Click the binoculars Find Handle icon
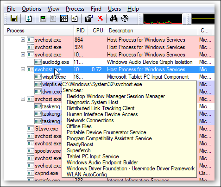Image resolution: width=221 pixels, height=187 pixels. tap(114, 19)
